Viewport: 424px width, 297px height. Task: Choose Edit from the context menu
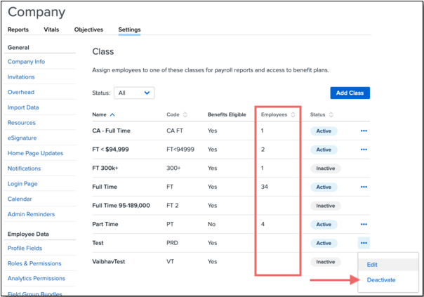(373, 265)
